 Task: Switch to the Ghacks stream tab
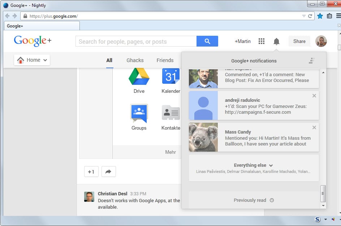click(x=135, y=60)
